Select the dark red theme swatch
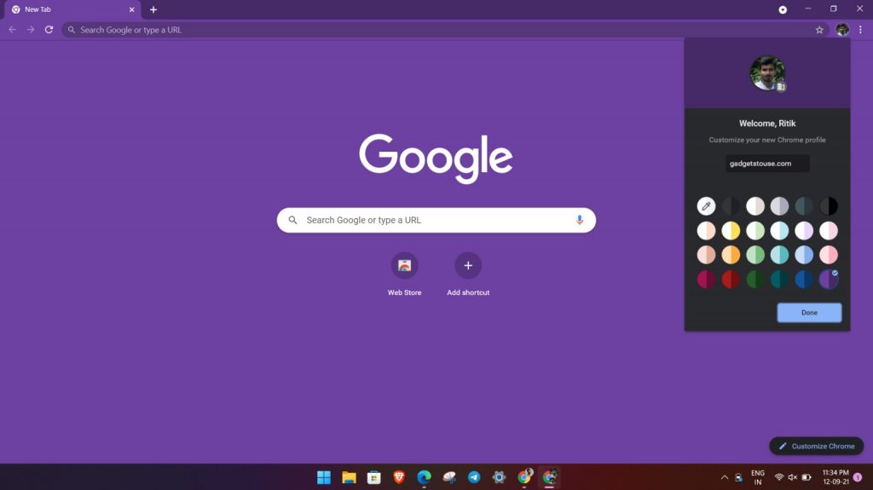 (x=731, y=280)
